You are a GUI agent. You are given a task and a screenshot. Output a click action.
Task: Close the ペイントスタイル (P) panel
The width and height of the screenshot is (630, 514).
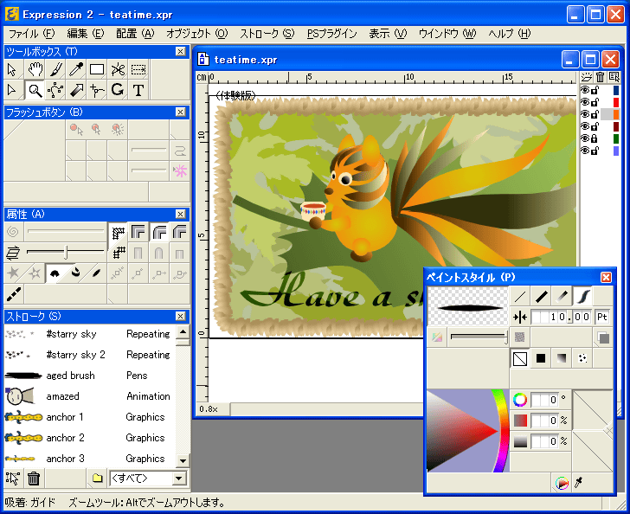click(x=606, y=277)
